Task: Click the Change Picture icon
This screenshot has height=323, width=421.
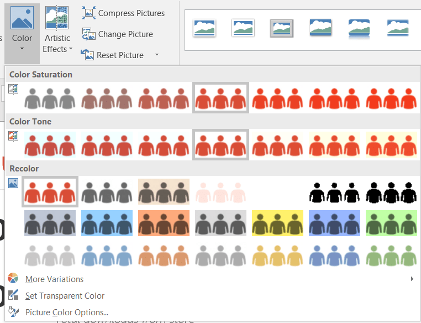Action: coord(88,34)
